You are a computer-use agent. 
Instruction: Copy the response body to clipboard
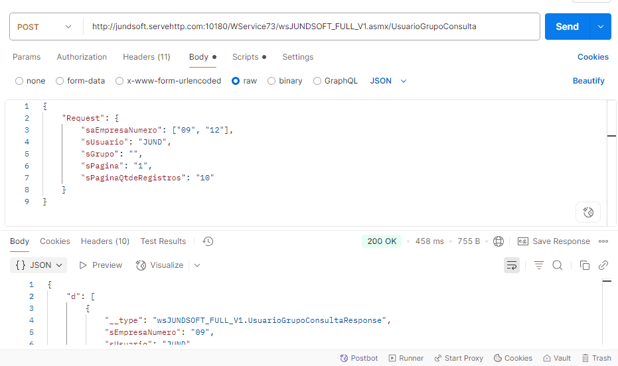pyautogui.click(x=585, y=265)
